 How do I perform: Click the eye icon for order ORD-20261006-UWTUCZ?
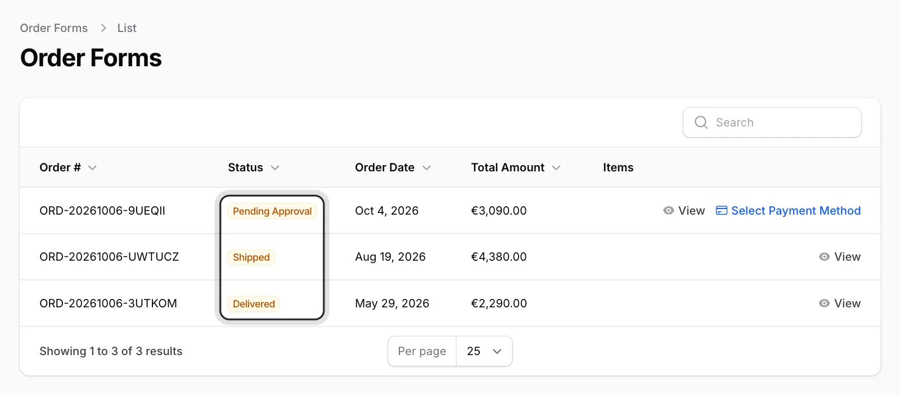824,257
